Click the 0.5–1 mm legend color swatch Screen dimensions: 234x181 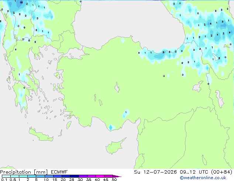point(15,176)
